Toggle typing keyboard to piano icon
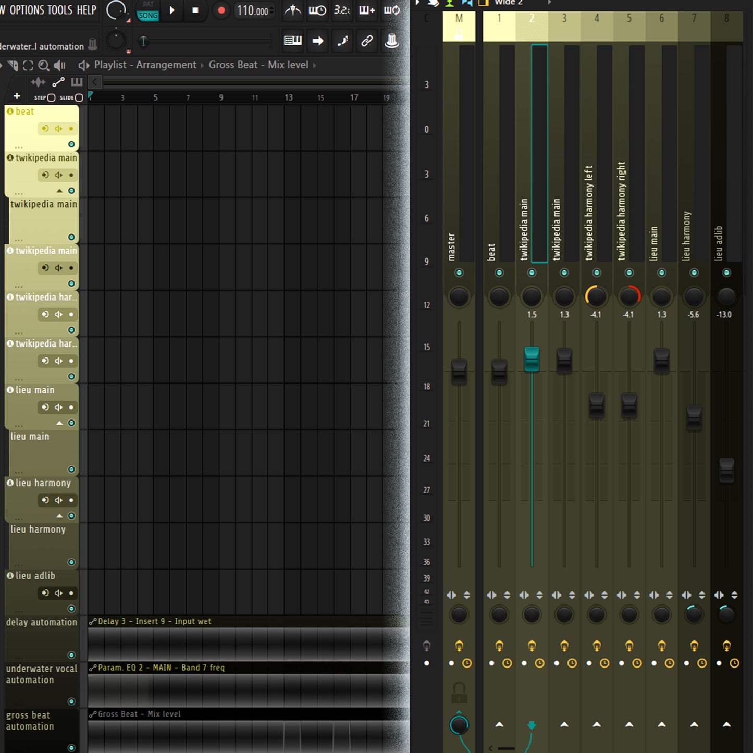The width and height of the screenshot is (753, 753). coord(293,41)
